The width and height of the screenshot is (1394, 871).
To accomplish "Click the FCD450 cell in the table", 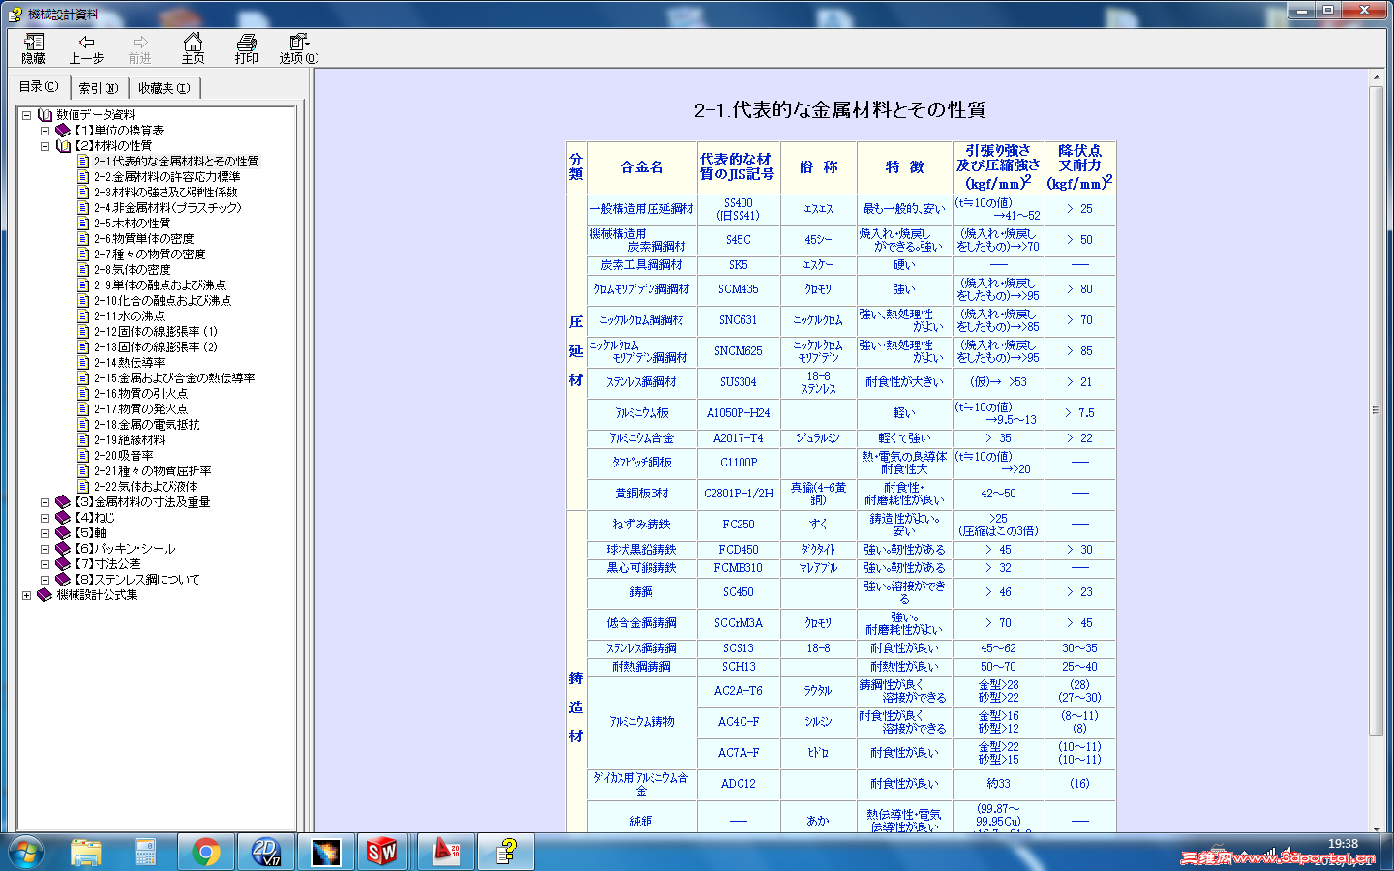I will pos(739,550).
